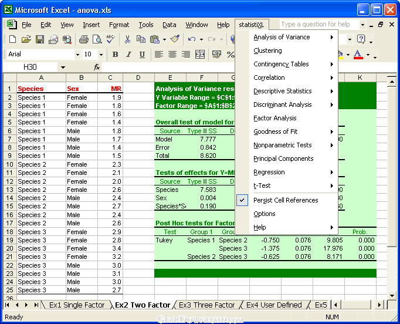Click the Paste clipboard icon
This screenshot has height=324, width=400.
[155, 39]
